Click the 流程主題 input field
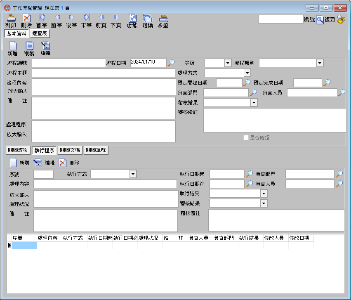Screen dimensions: 351x300 click(x=104, y=73)
